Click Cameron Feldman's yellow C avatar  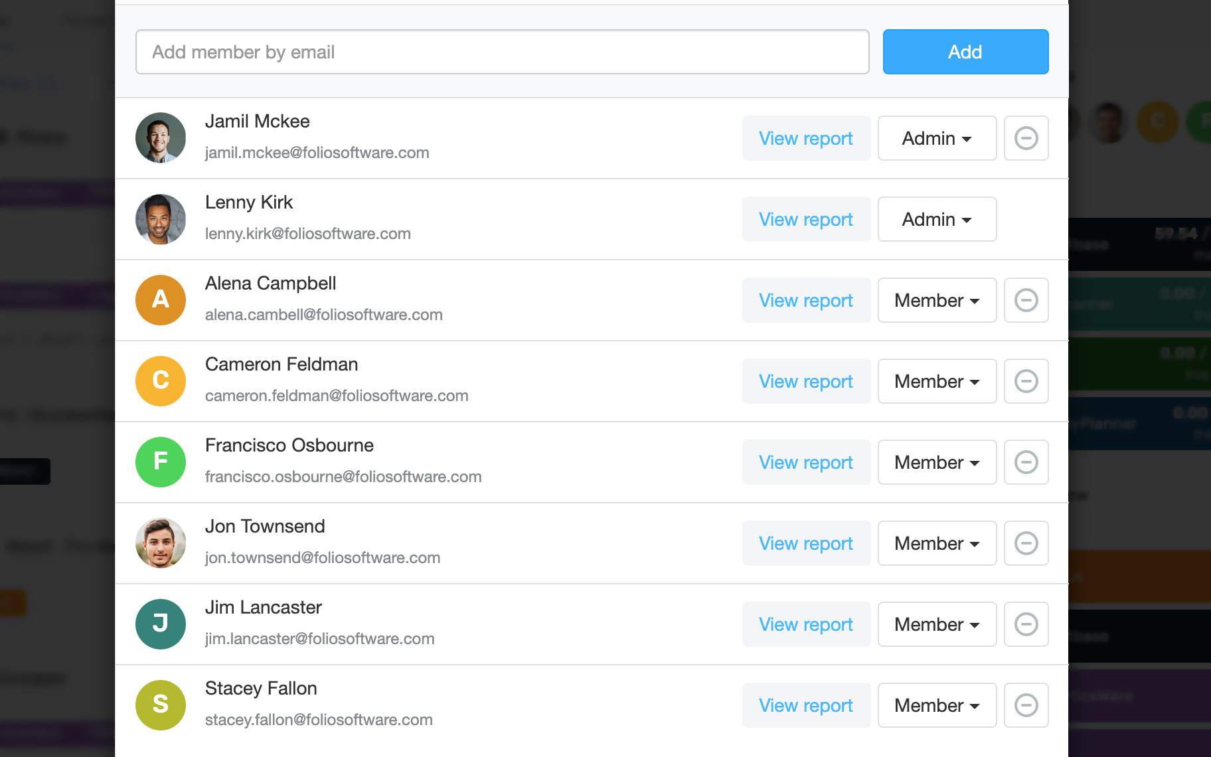[161, 381]
